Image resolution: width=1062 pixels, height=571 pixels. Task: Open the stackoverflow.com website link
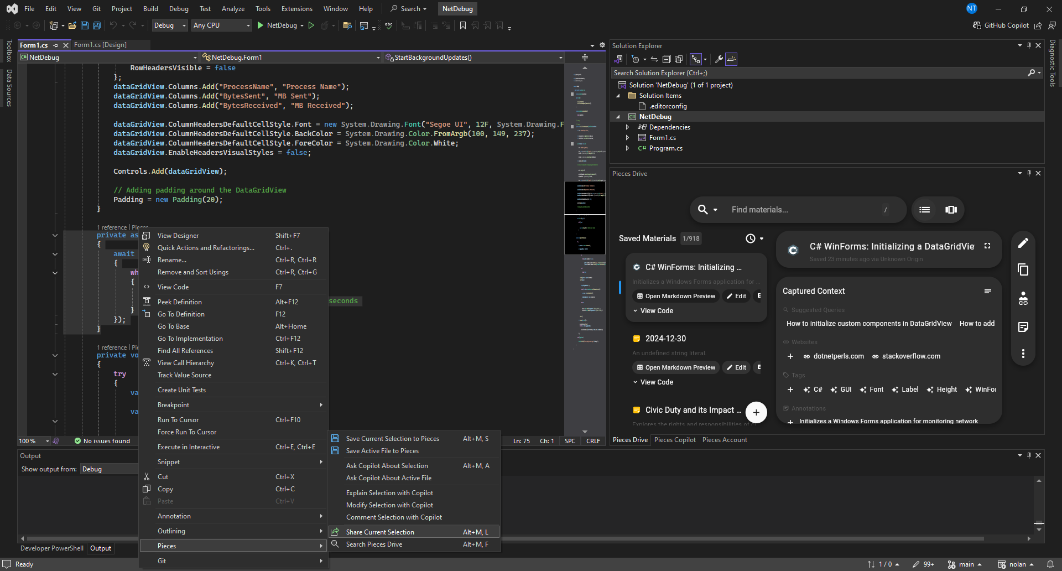click(x=906, y=356)
